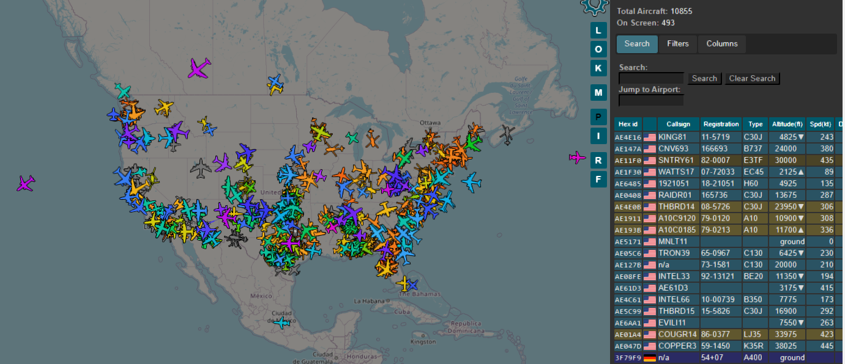Sort the table by Callsign
The image size is (845, 364).
[678, 124]
